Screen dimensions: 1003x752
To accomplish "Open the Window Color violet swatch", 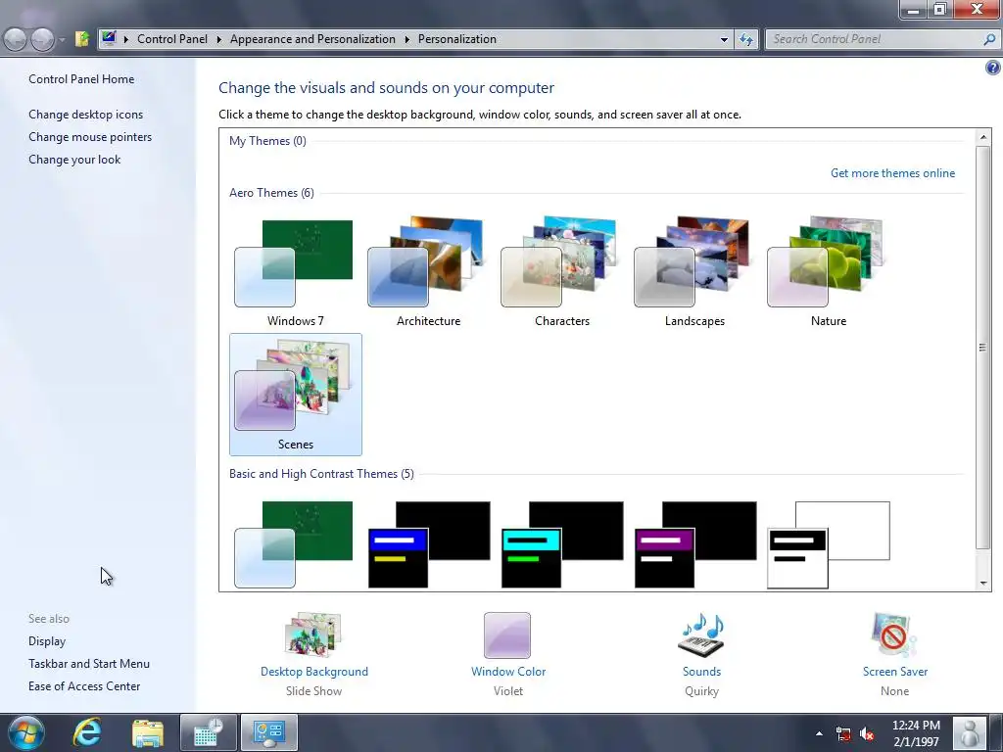I will pyautogui.click(x=507, y=634).
